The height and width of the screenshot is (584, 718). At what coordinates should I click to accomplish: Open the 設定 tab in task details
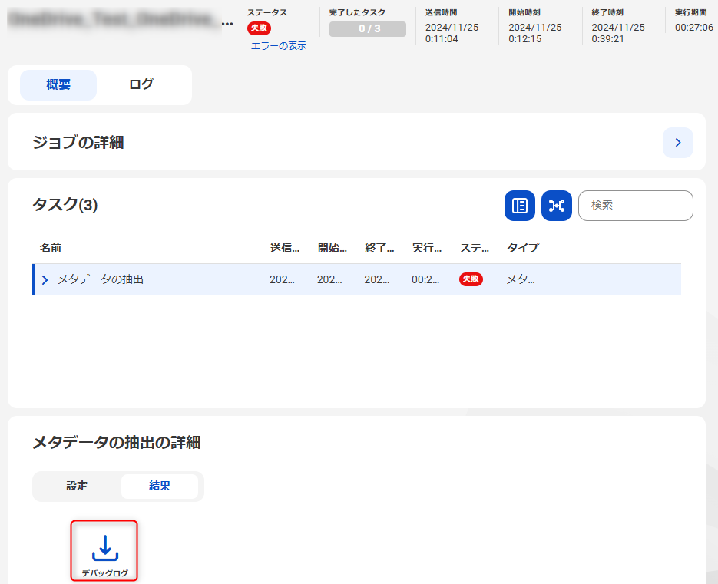(77, 486)
